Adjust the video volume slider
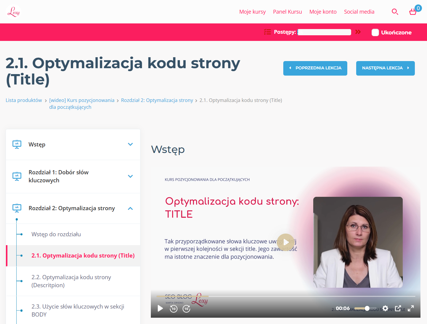The height and width of the screenshot is (324, 427). [365, 309]
